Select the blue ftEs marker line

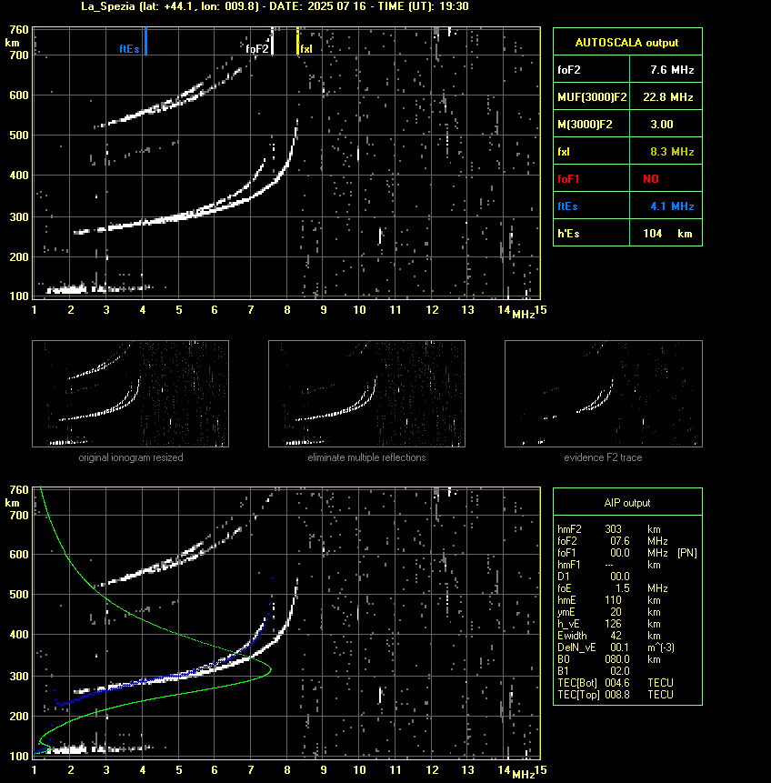point(145,41)
